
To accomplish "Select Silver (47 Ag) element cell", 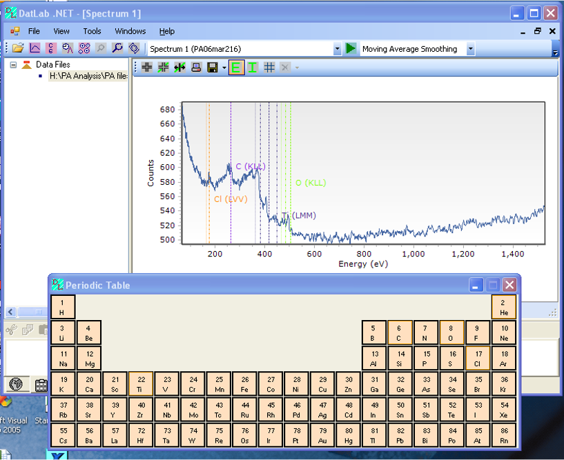I will tap(322, 410).
